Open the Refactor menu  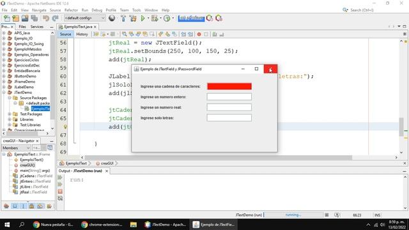click(x=71, y=10)
